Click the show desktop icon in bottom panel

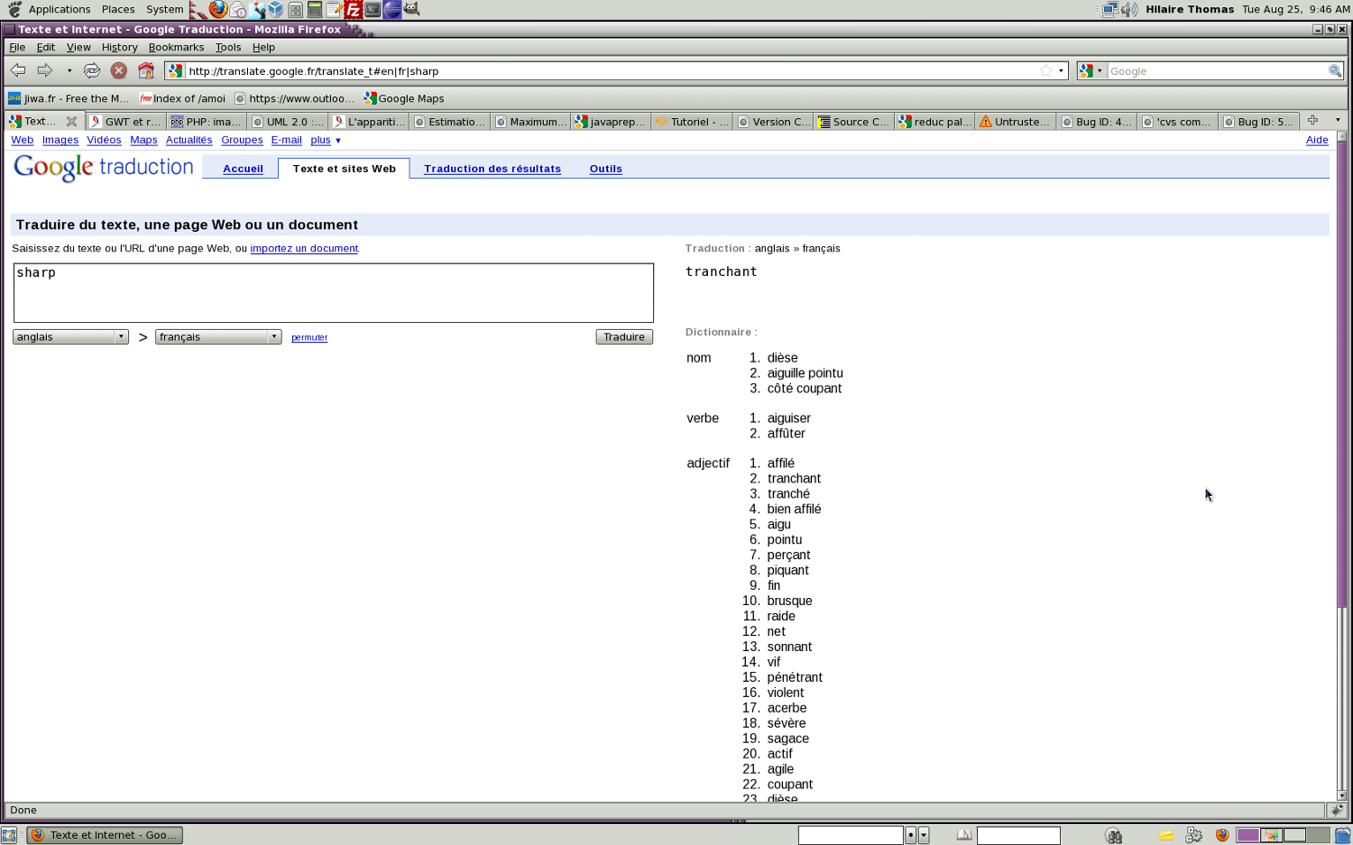coord(9,835)
